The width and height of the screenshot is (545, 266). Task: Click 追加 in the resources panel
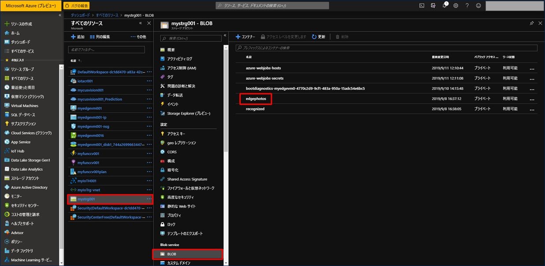pos(78,37)
